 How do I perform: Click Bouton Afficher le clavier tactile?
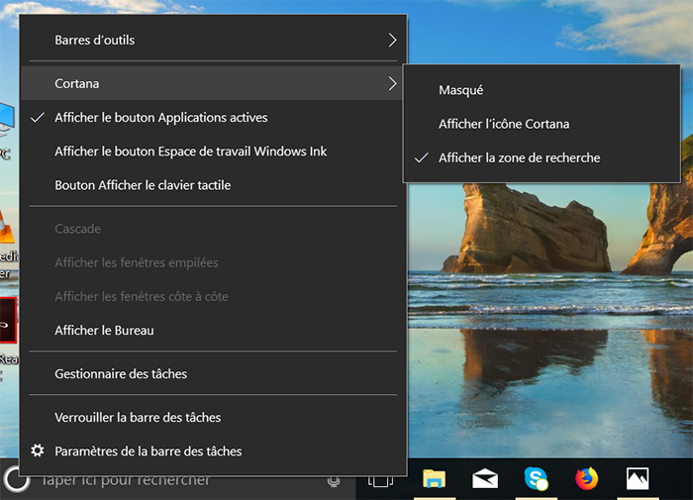143,185
